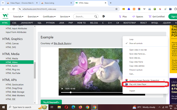Open File Explorer from taskbar
The image size is (177, 110).
click(59, 107)
